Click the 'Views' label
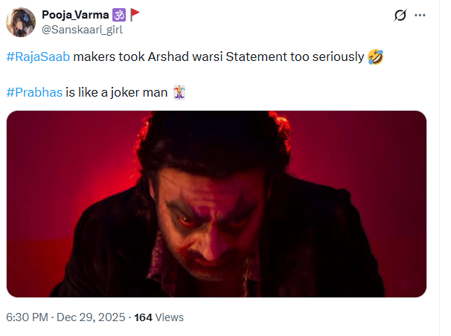The image size is (451, 336). click(170, 317)
